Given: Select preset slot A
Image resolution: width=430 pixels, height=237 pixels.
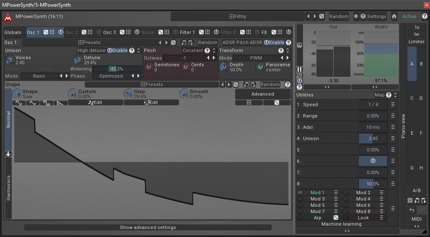Looking at the screenshot, I should (412, 64).
